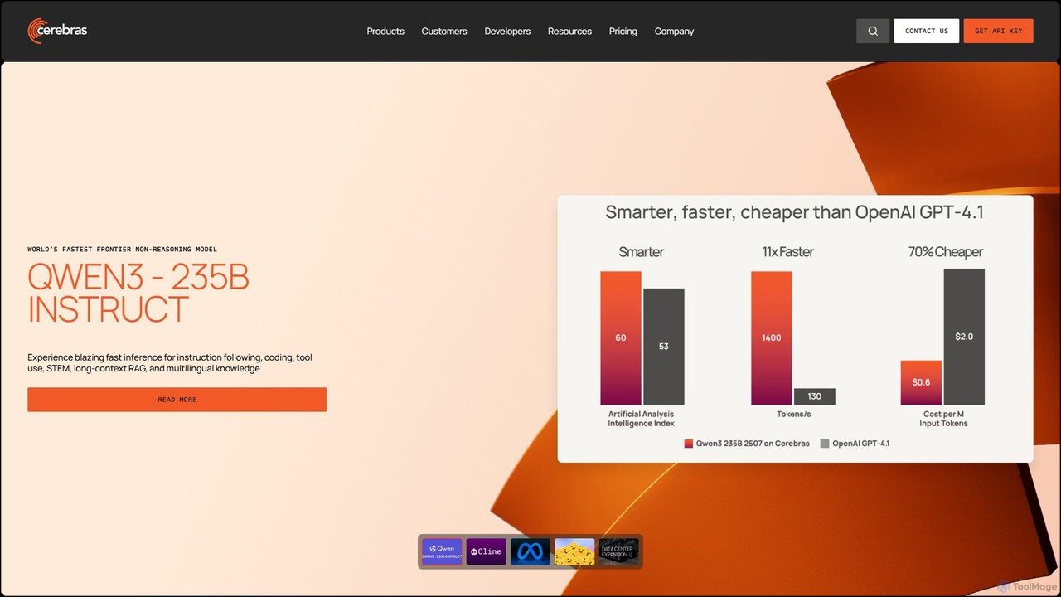The width and height of the screenshot is (1061, 597).
Task: Click the '70% Cheaper' chart heading
Action: point(945,252)
